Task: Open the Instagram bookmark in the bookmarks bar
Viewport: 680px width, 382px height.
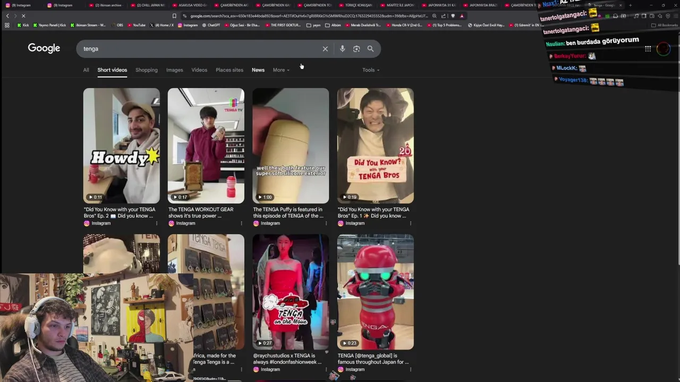Action: pyautogui.click(x=188, y=25)
